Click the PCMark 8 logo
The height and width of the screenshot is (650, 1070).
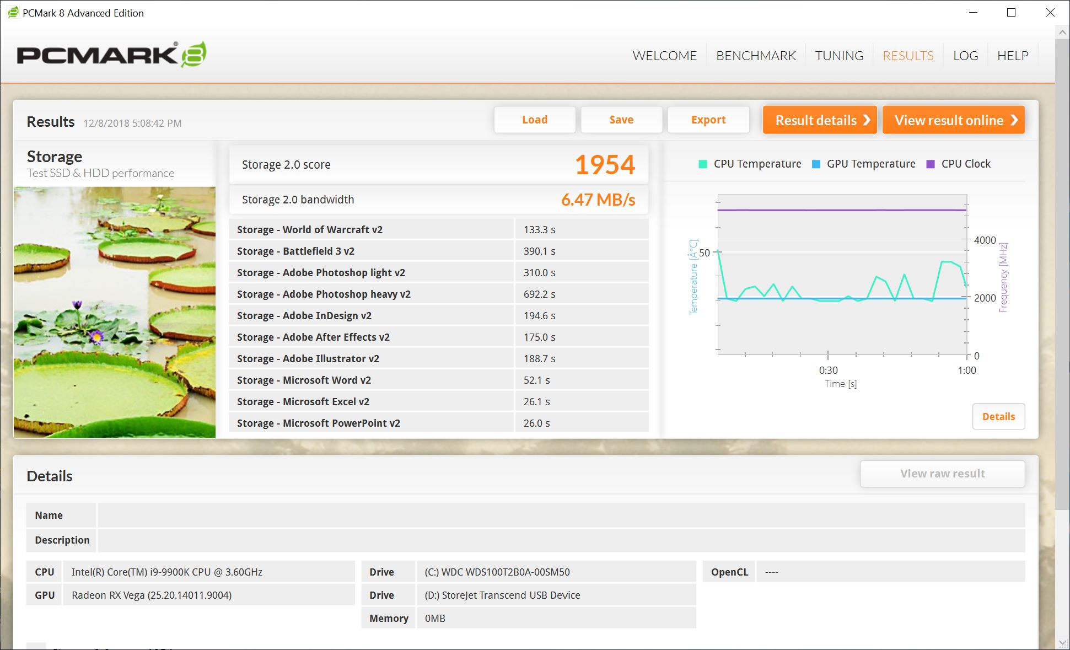tap(111, 55)
